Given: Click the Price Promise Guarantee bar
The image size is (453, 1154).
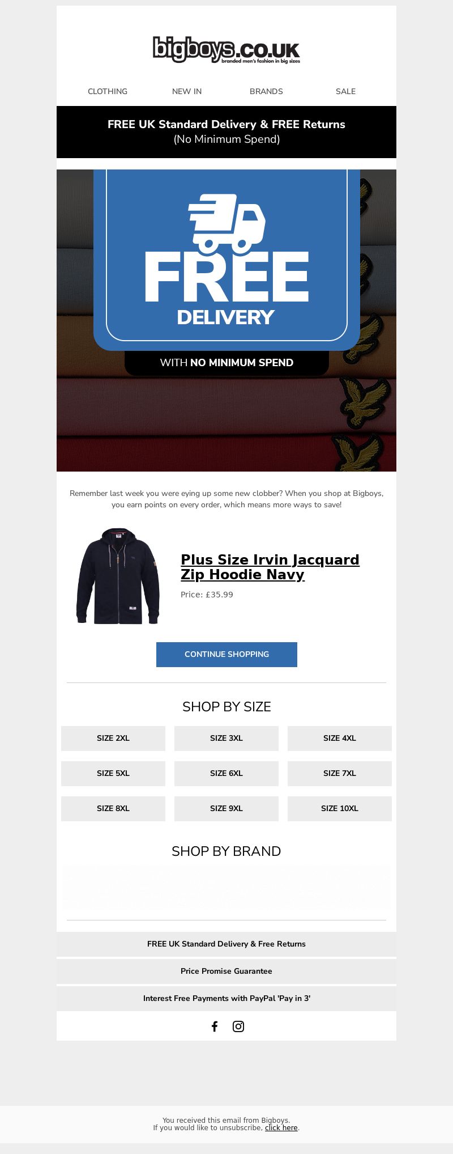Looking at the screenshot, I should point(226,971).
